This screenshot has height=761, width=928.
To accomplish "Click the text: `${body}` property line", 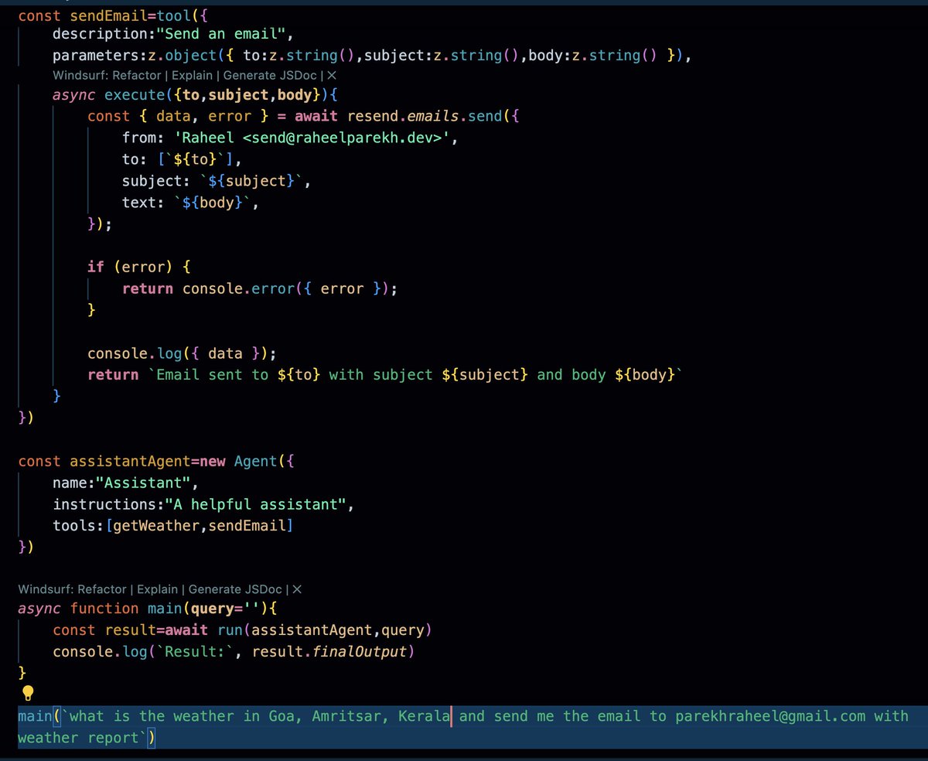I will point(190,203).
